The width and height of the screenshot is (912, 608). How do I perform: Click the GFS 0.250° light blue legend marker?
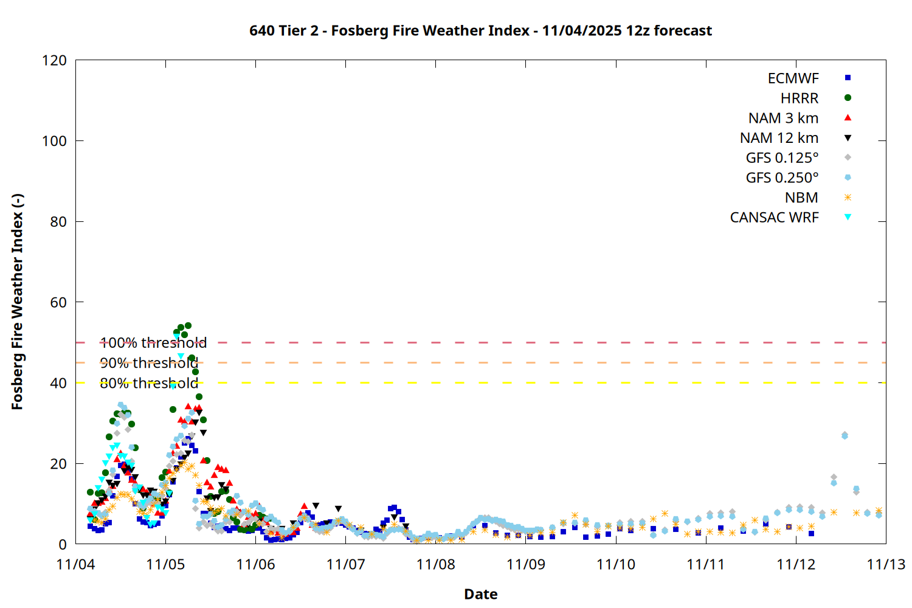tap(848, 178)
